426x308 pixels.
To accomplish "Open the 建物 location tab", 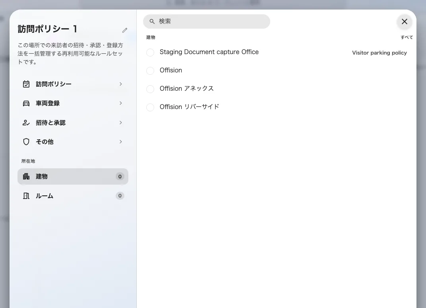I will (x=73, y=176).
